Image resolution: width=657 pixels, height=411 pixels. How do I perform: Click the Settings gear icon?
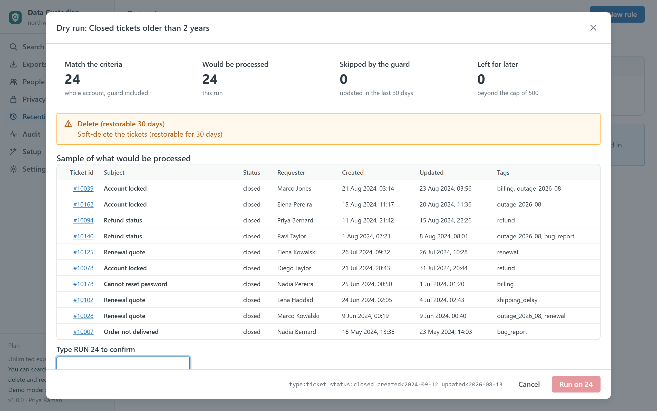pos(13,169)
